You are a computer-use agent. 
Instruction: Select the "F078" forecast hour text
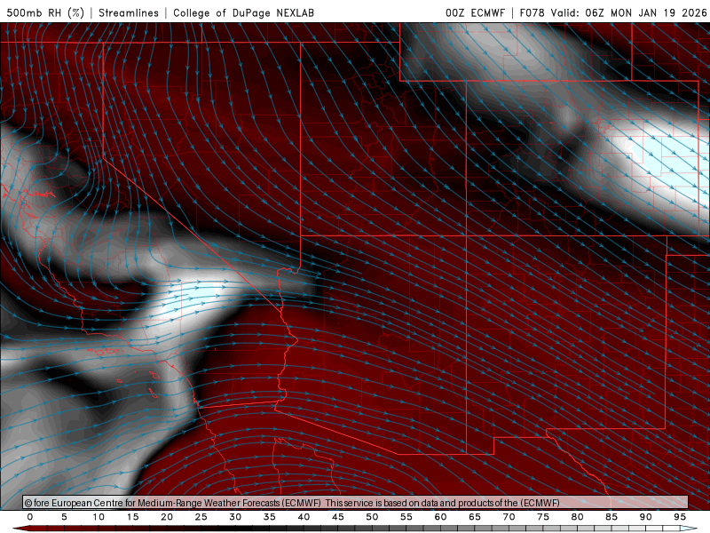click(x=532, y=13)
